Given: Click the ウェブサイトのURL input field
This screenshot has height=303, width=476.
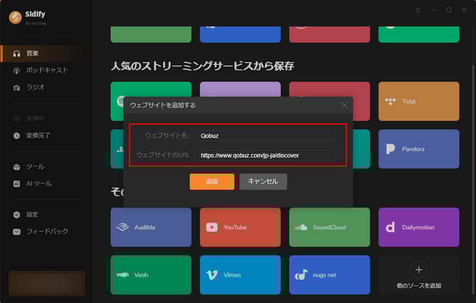Looking at the screenshot, I should click(x=265, y=155).
